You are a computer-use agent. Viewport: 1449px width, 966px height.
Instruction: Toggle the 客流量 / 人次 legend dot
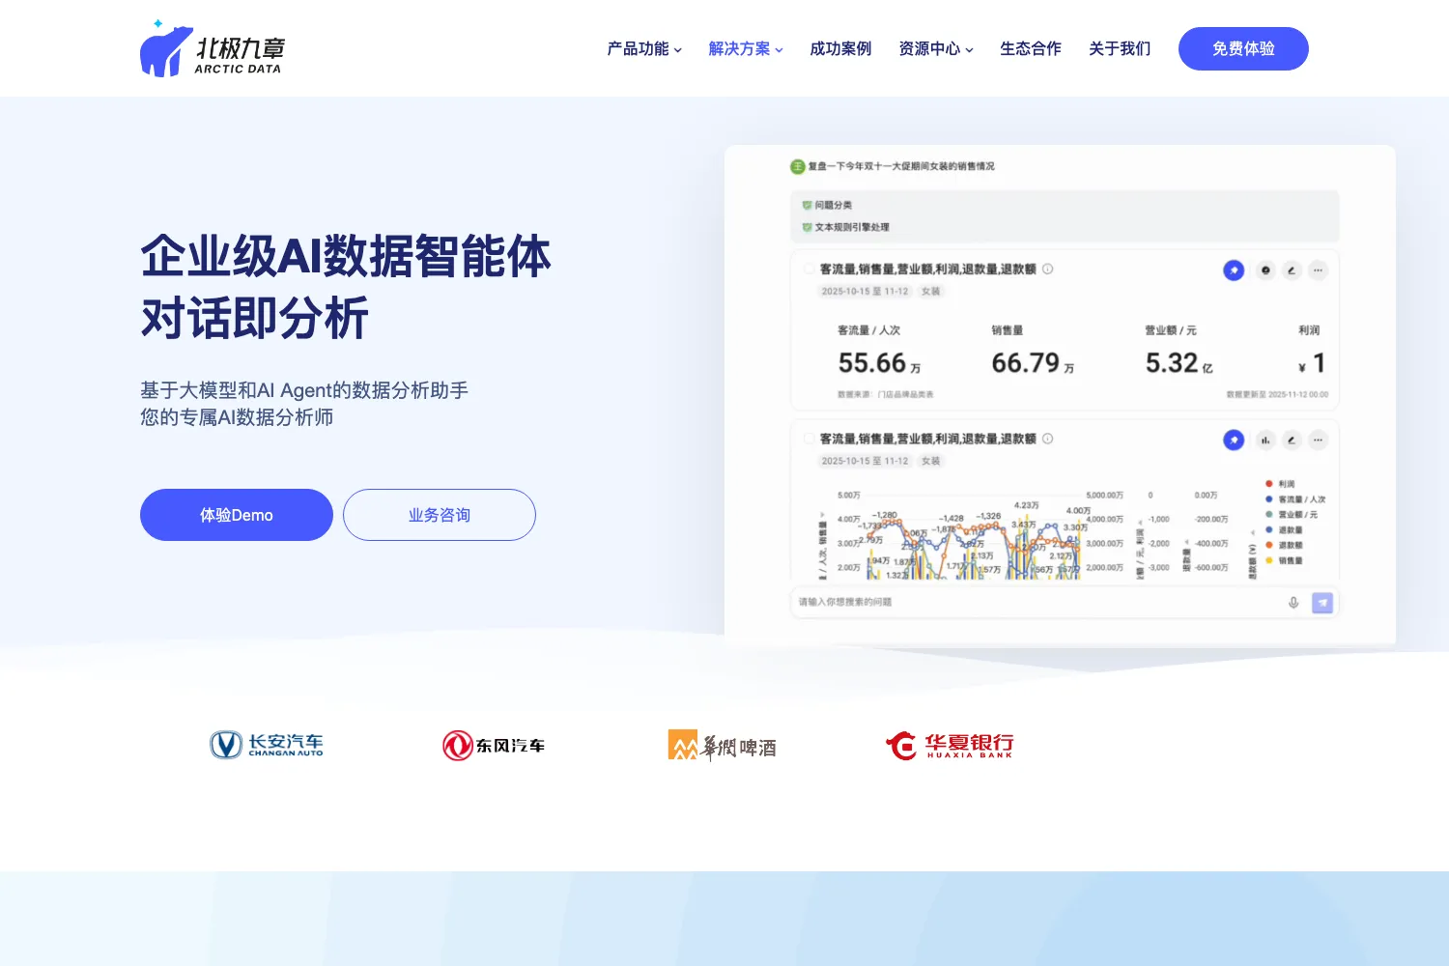coord(1269,499)
